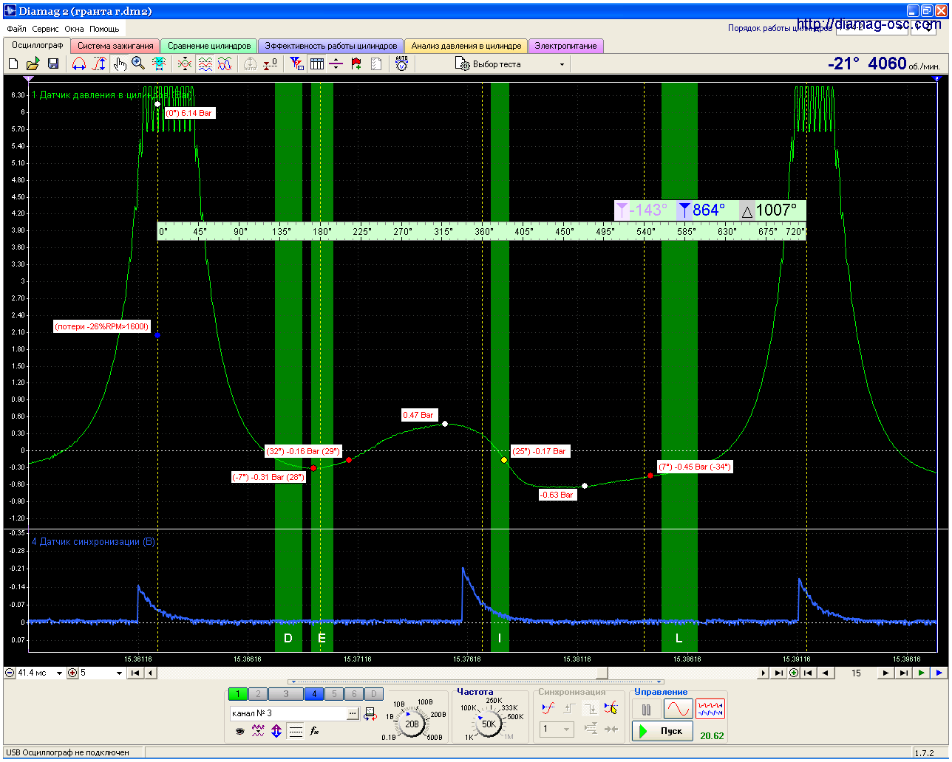The width and height of the screenshot is (952, 762).
Task: Click the blue-red vertical arrows channel icon
Action: click(x=276, y=731)
